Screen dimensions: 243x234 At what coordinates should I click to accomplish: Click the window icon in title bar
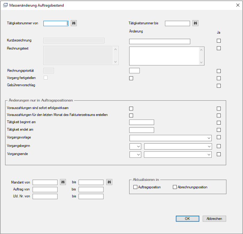(x=5, y=5)
